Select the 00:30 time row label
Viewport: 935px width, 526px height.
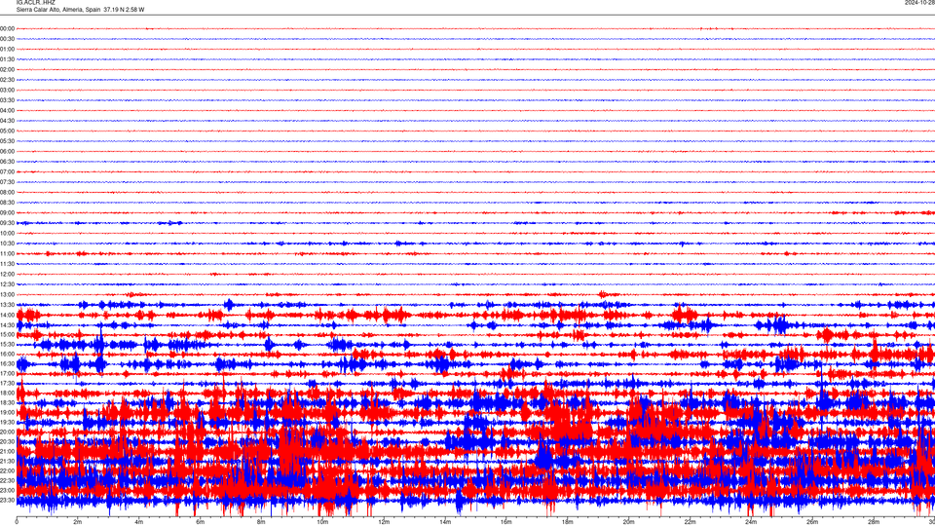pyautogui.click(x=7, y=39)
